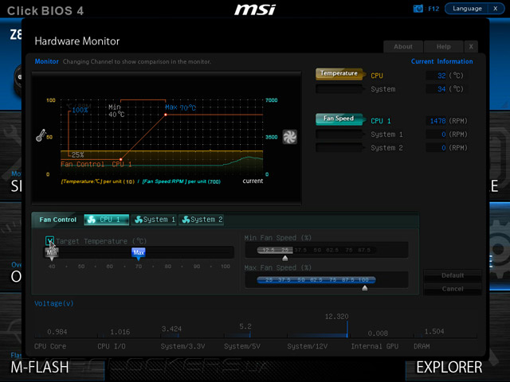Image resolution: width=510 pixels, height=382 pixels.
Task: Switch to the CPU 1 fan control tab
Action: tap(107, 220)
